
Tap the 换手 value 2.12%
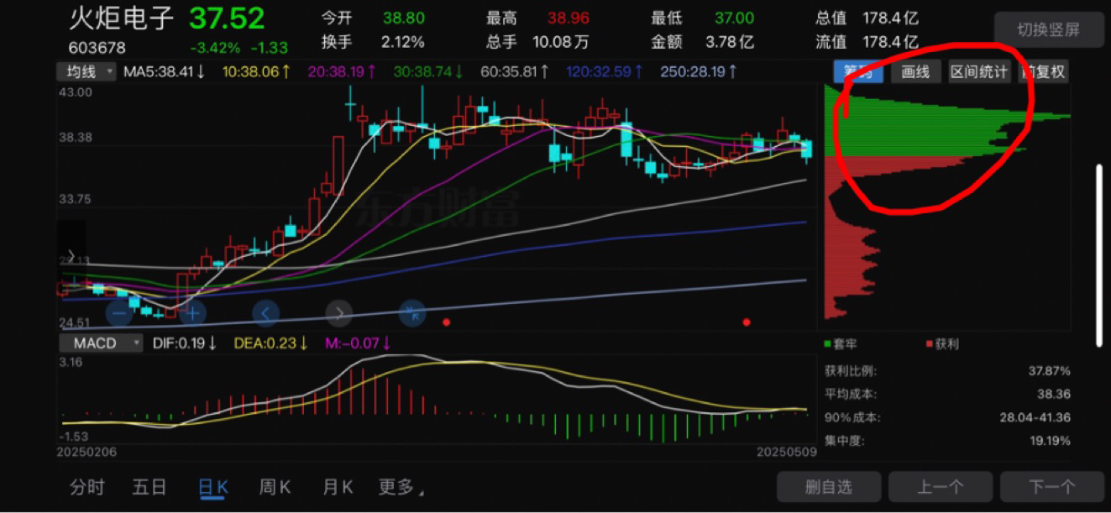tap(403, 41)
